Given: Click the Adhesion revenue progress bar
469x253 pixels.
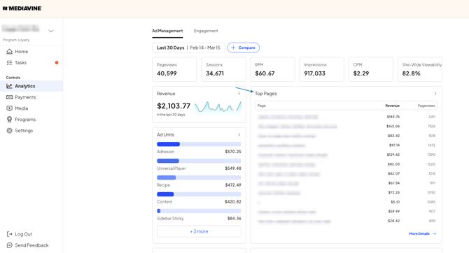Looking at the screenshot, I should coord(199,144).
